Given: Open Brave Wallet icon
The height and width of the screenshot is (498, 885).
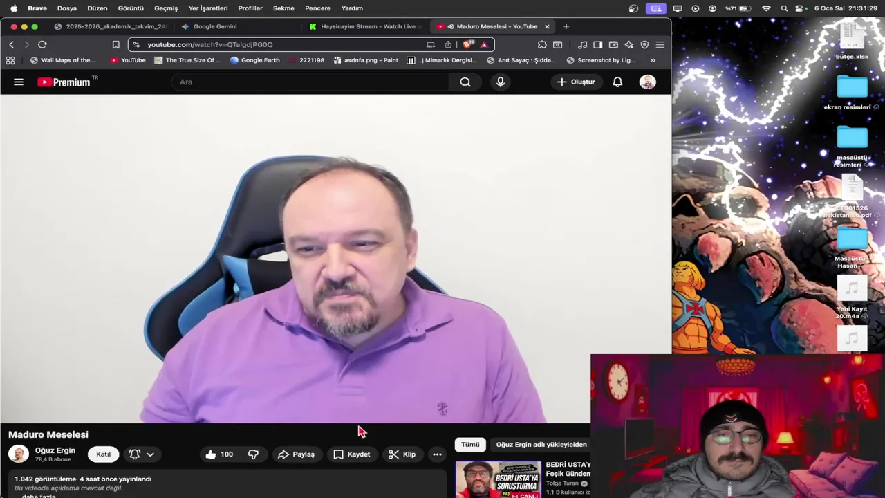Looking at the screenshot, I should pos(613,44).
